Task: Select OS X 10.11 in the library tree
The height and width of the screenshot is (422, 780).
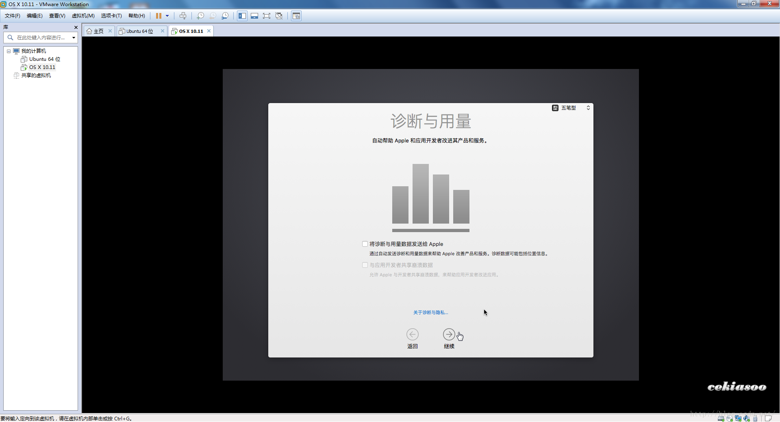Action: click(42, 67)
